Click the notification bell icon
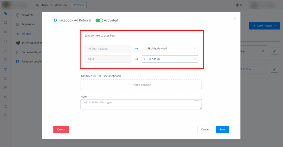 (237, 5)
